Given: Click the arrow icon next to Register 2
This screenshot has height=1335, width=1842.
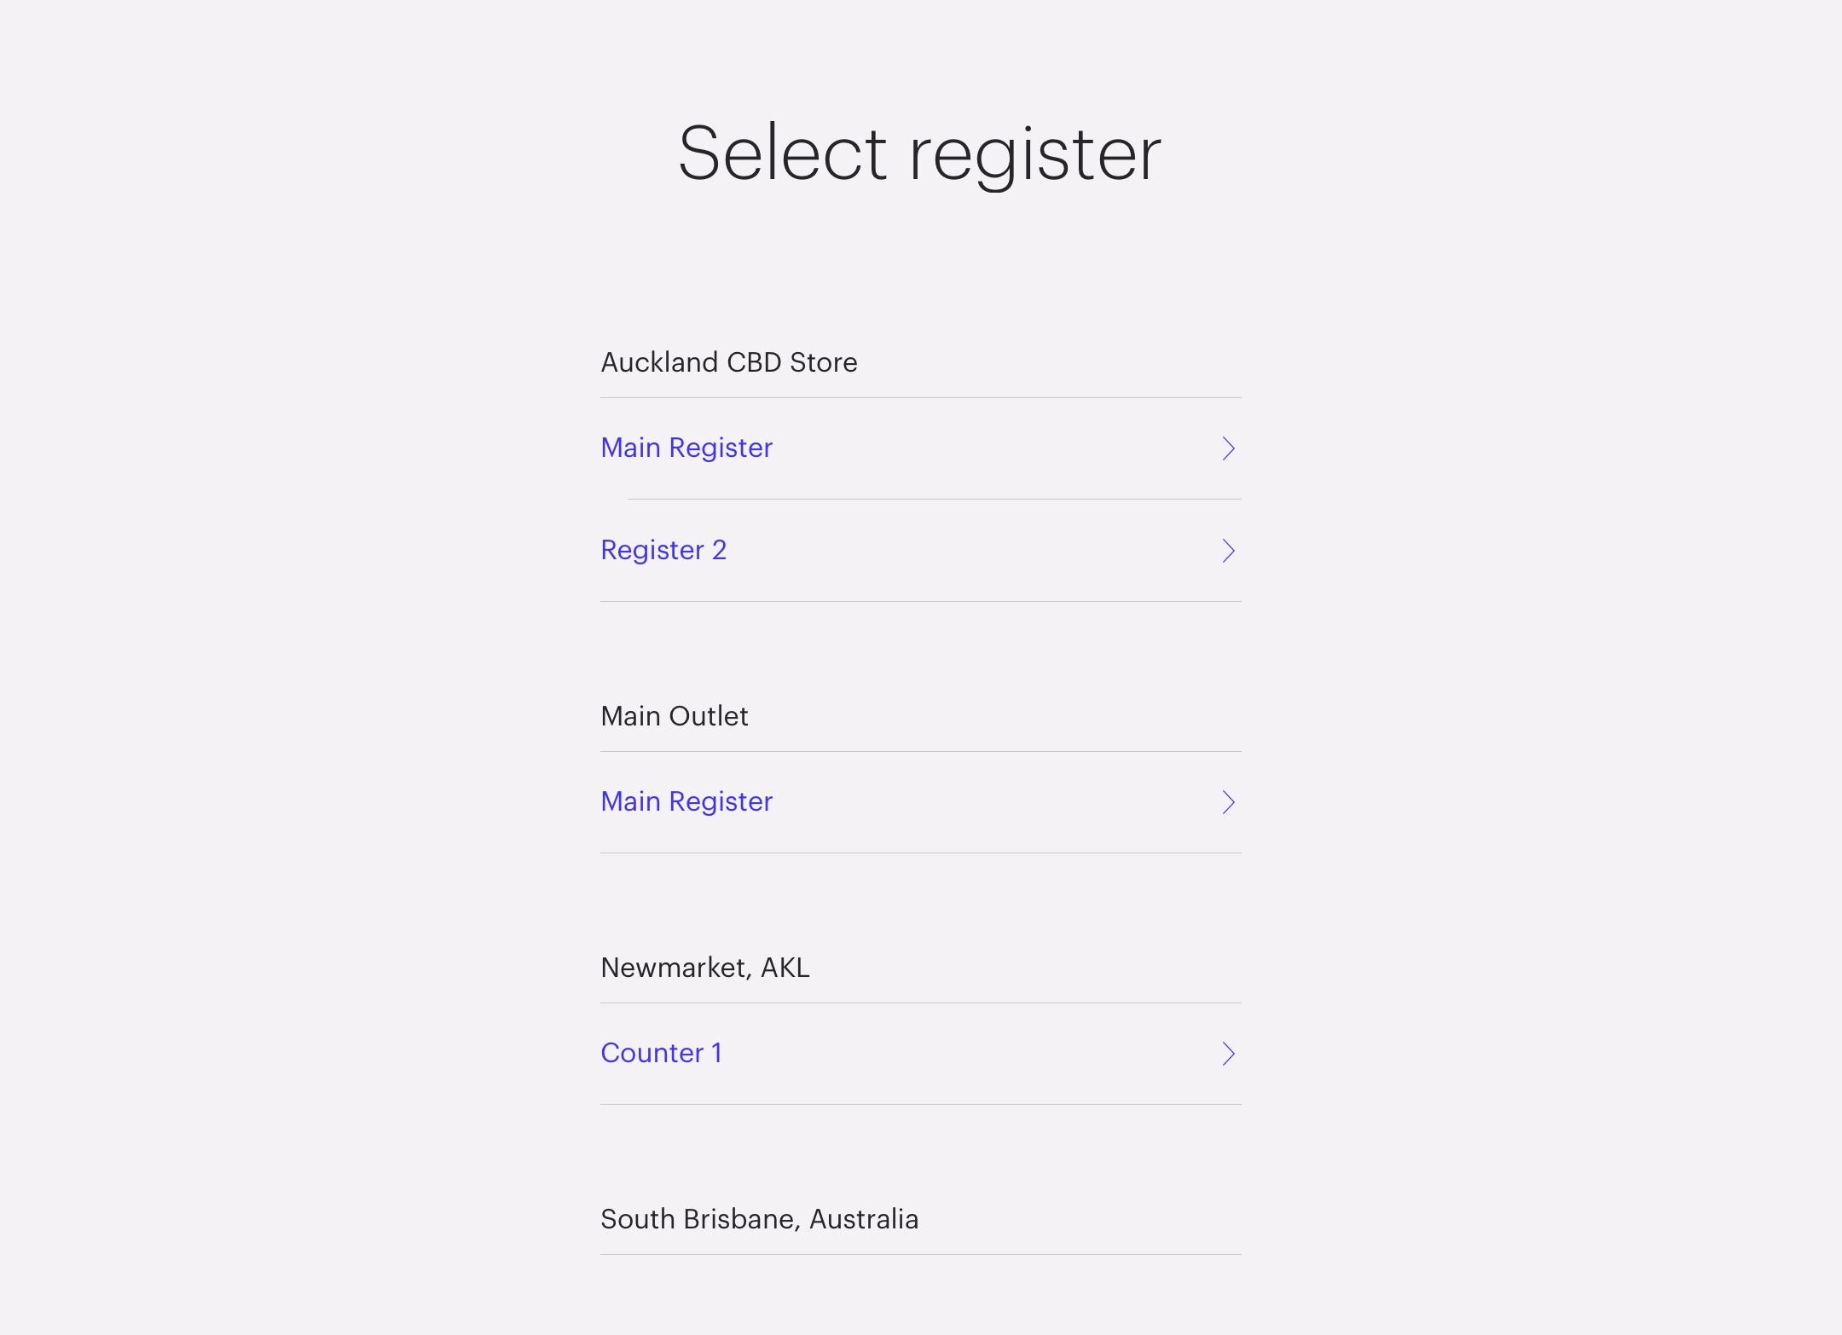Looking at the screenshot, I should point(1228,551).
